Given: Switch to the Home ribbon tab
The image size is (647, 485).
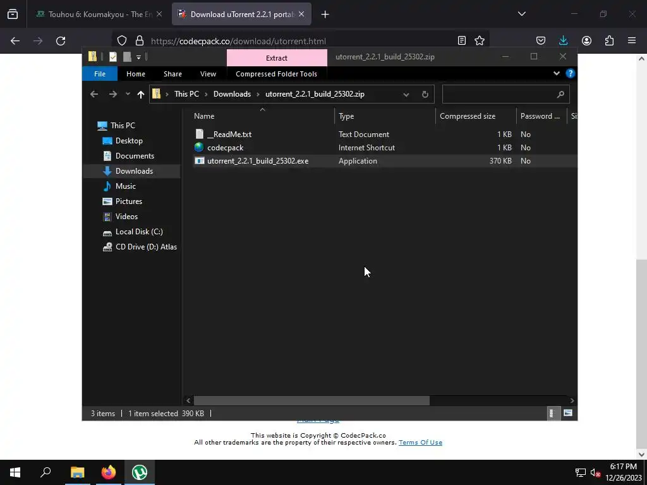Looking at the screenshot, I should point(136,74).
